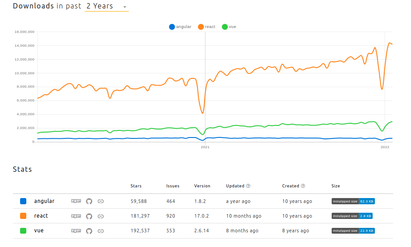Screen dimensions: 411x247
Task: Toggle the react series in chart legend
Action: (206, 27)
